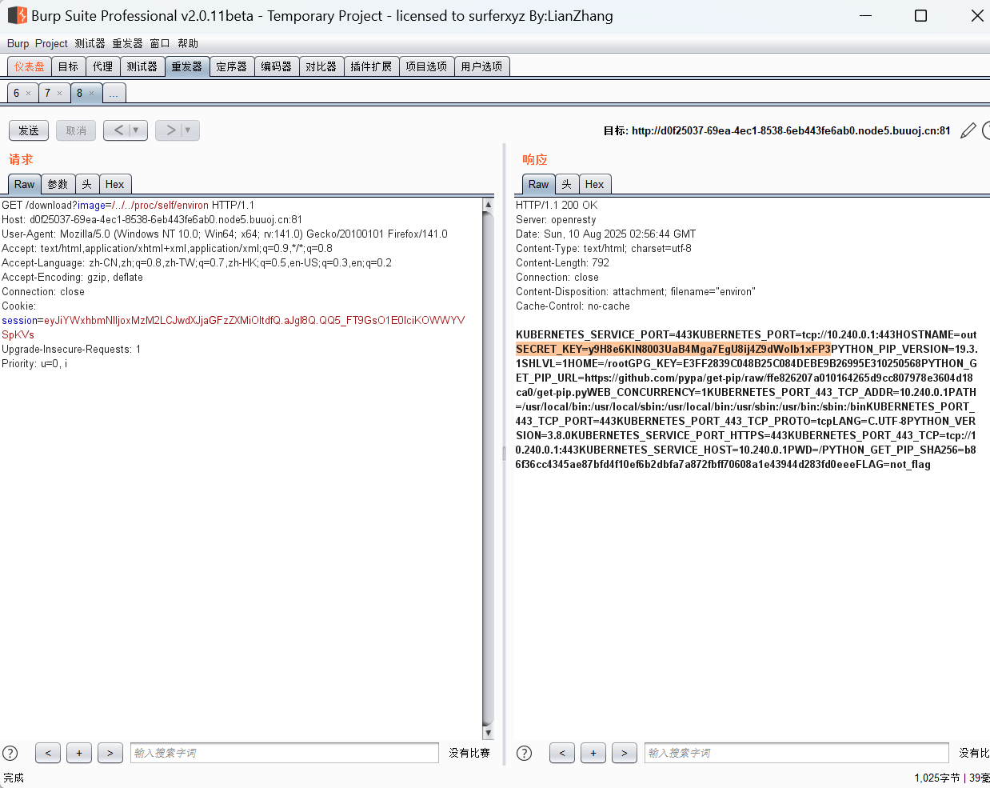
Task: Click the 1,025字节 status text
Action: 937,778
